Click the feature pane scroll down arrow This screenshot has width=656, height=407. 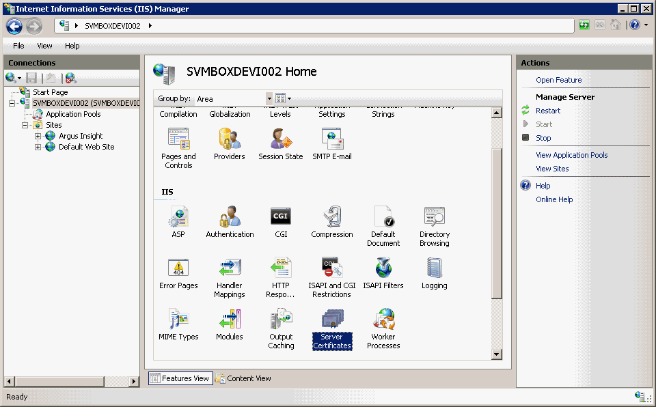click(497, 354)
